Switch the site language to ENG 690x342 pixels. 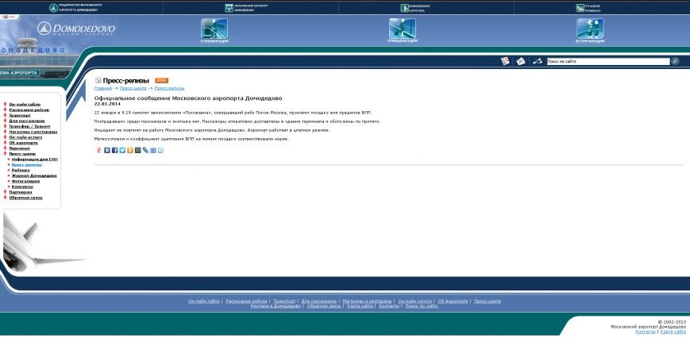coord(9,17)
